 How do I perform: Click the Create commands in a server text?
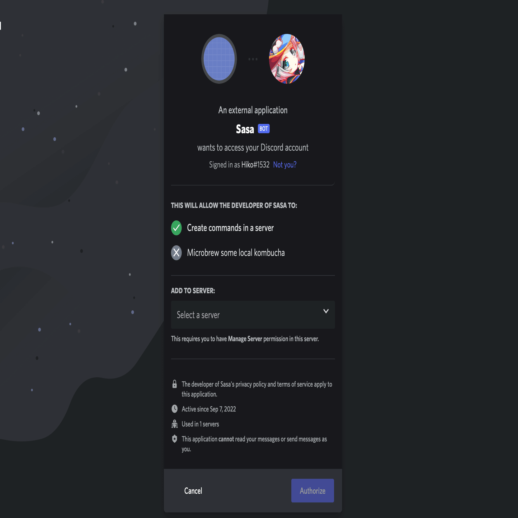click(x=230, y=228)
